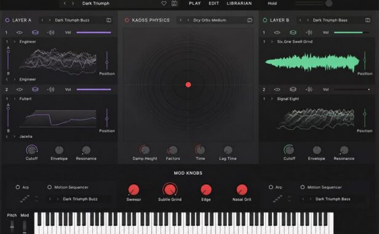Click the Sweeper mod knob
This screenshot has width=379, height=234.
point(134,190)
